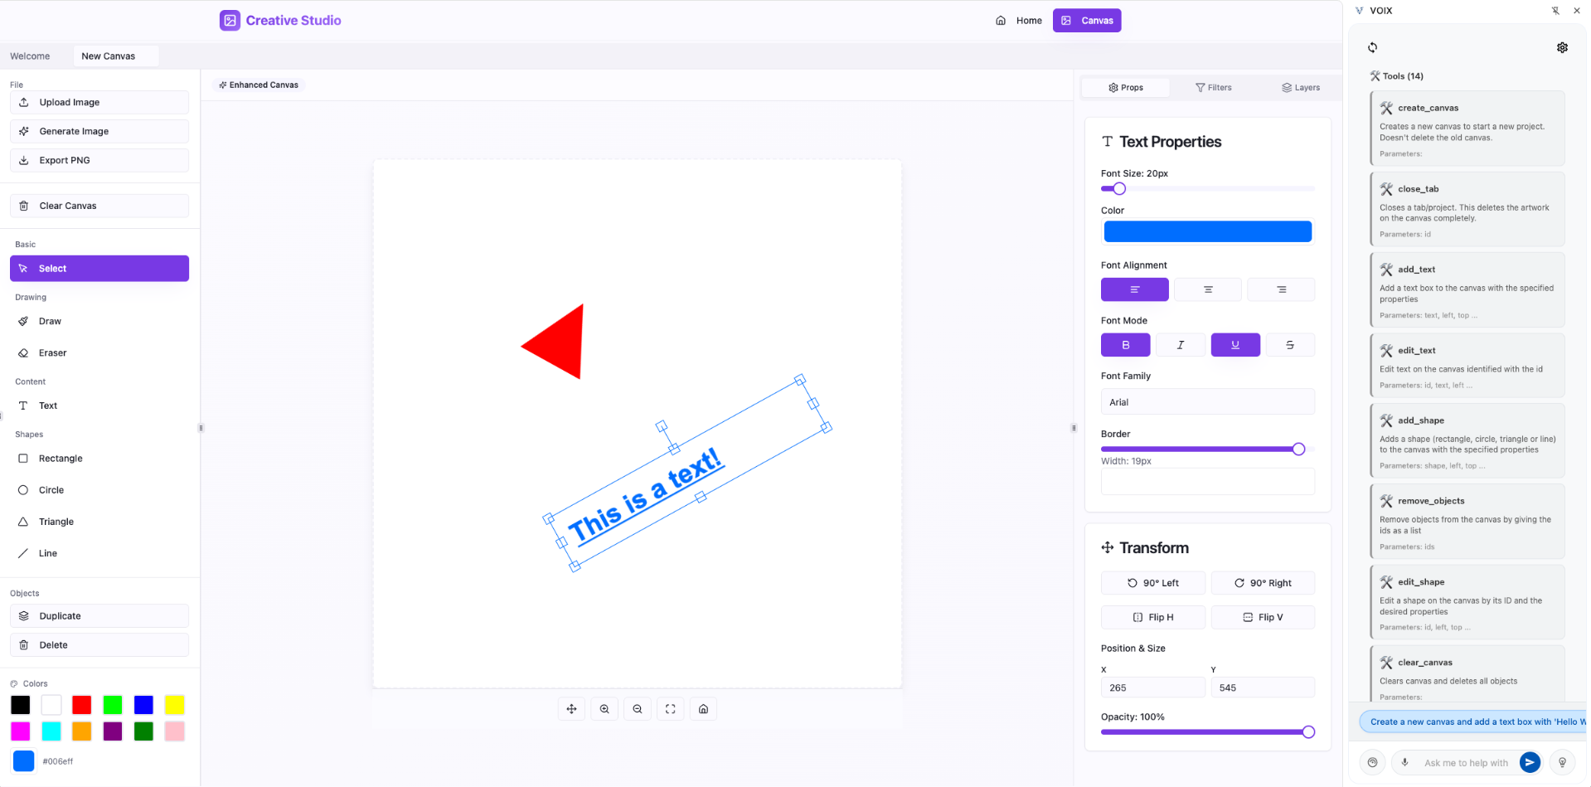Set font alignment to left

click(x=1135, y=289)
